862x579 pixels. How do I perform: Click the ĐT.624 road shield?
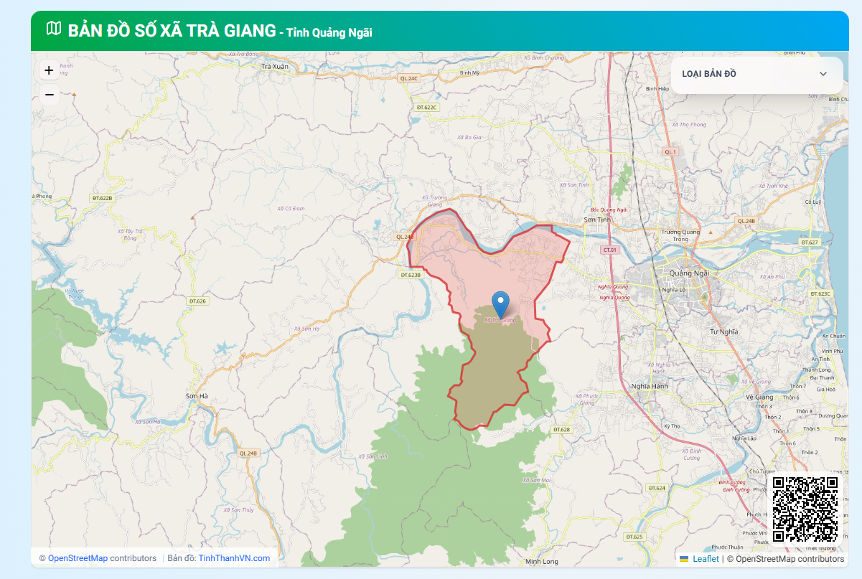(x=657, y=488)
